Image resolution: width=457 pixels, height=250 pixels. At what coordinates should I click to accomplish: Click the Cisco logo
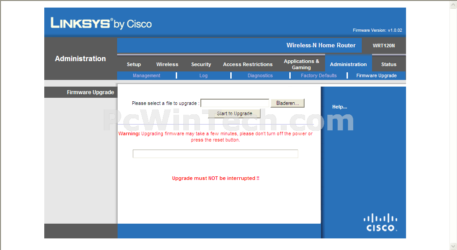tap(381, 223)
